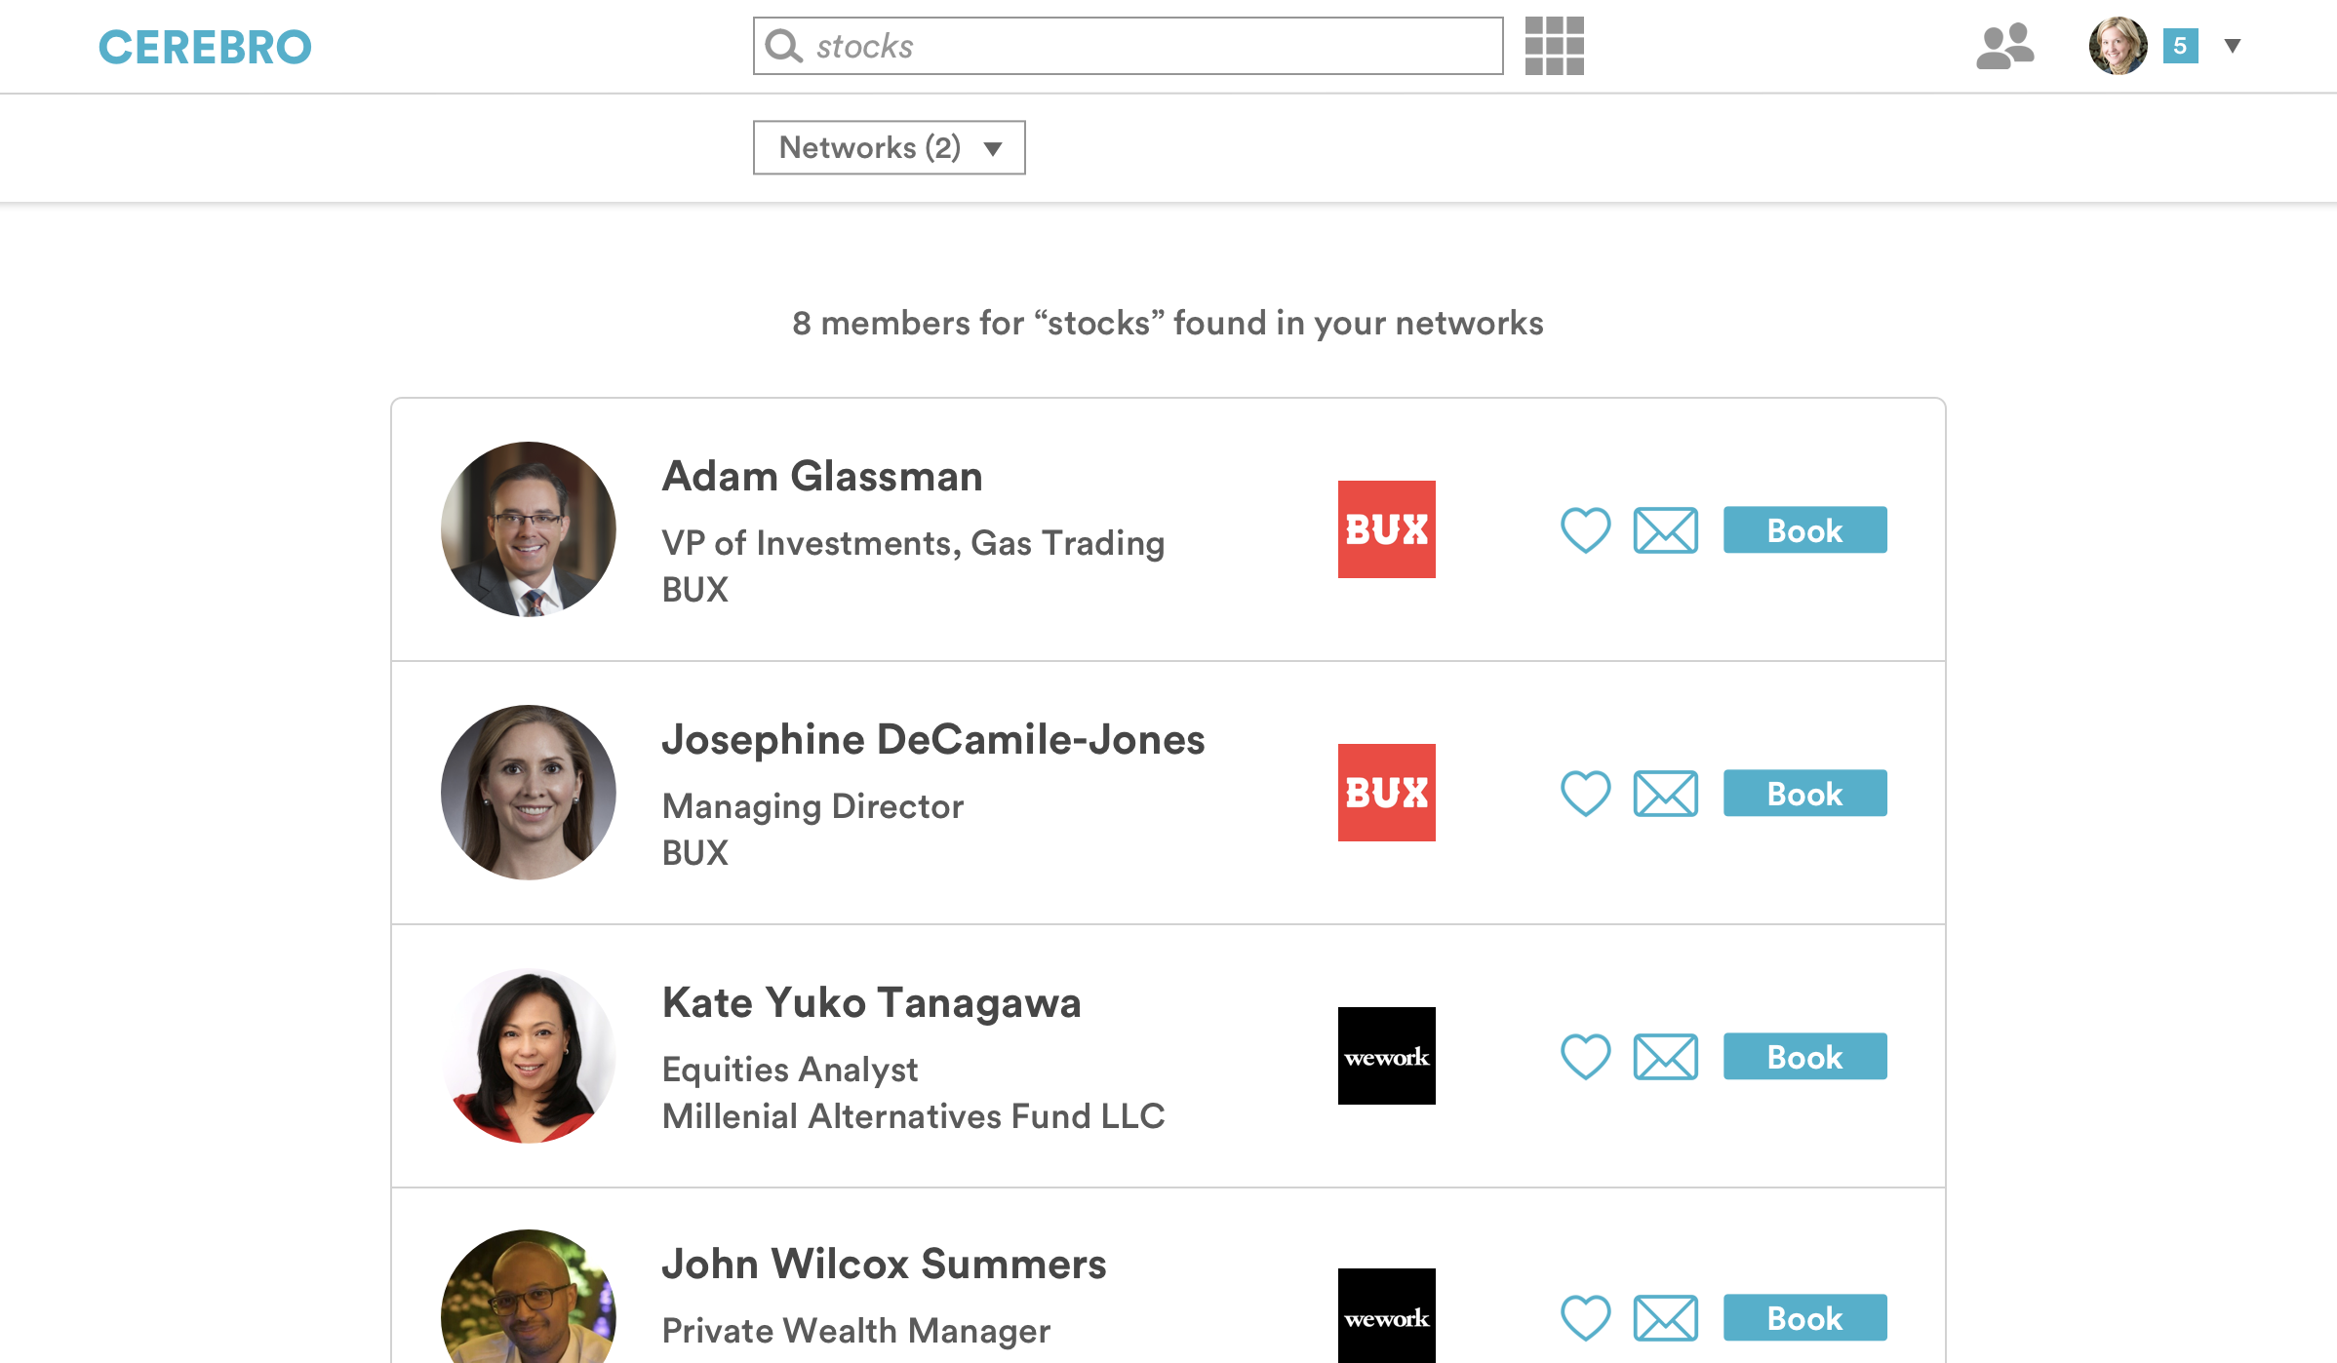This screenshot has width=2337, height=1363.
Task: Click Josephine DeCamile-Jones's profile photo
Action: (x=529, y=793)
